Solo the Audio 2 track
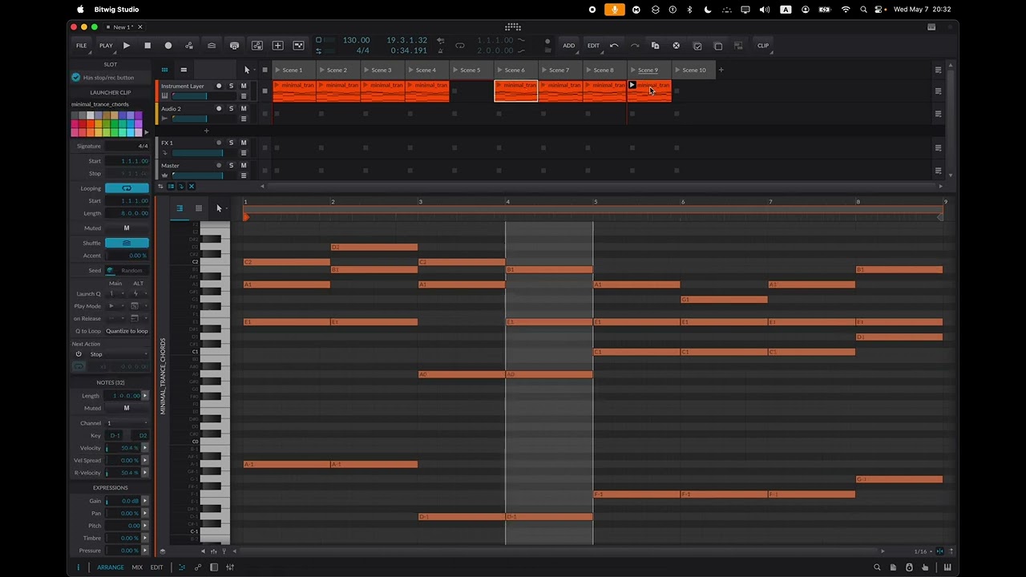The width and height of the screenshot is (1026, 577). click(x=231, y=108)
